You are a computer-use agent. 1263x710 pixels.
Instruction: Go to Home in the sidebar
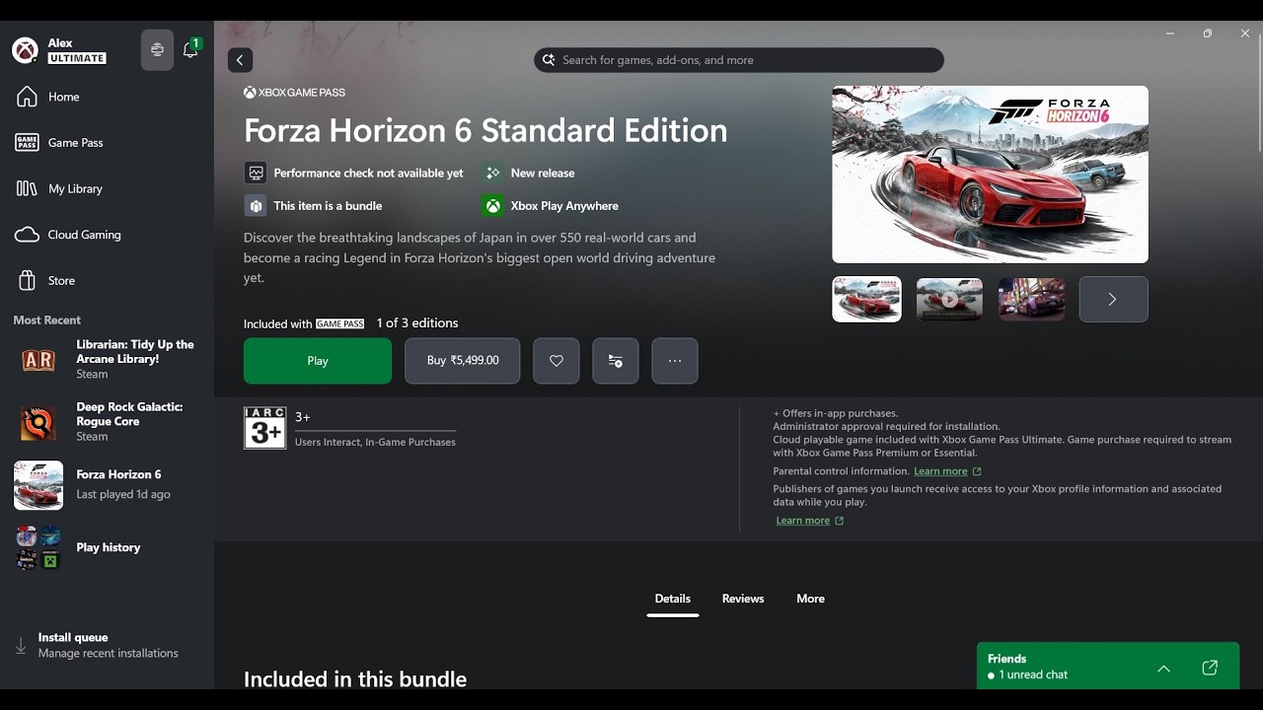(107, 97)
